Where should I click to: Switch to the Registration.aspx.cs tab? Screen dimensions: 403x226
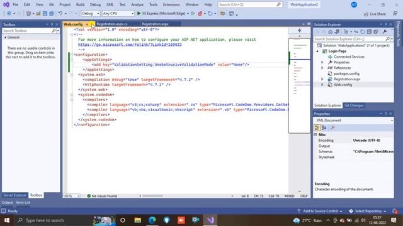coord(112,24)
